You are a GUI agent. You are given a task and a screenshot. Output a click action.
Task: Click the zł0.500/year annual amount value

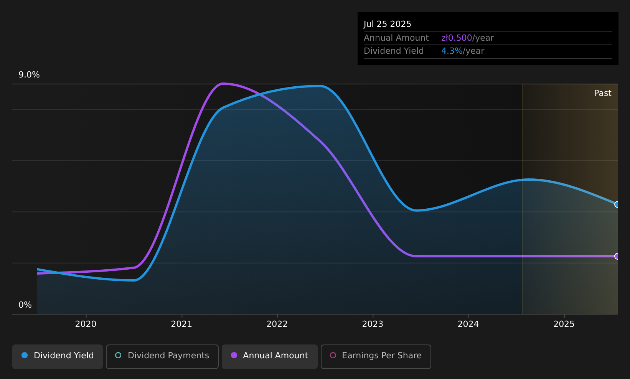(x=467, y=38)
